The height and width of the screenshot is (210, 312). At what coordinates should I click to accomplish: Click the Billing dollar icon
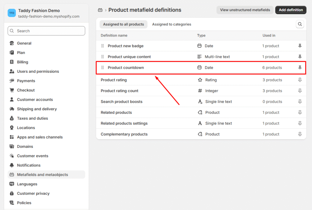point(12,62)
